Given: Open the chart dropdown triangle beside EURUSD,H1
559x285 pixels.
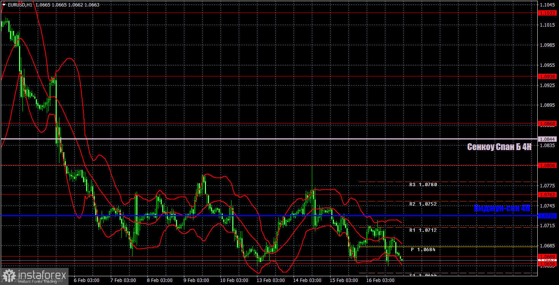Looking at the screenshot, I should (4, 5).
